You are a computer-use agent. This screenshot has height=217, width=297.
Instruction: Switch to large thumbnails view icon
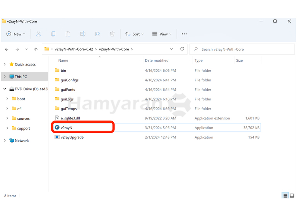click(292, 196)
